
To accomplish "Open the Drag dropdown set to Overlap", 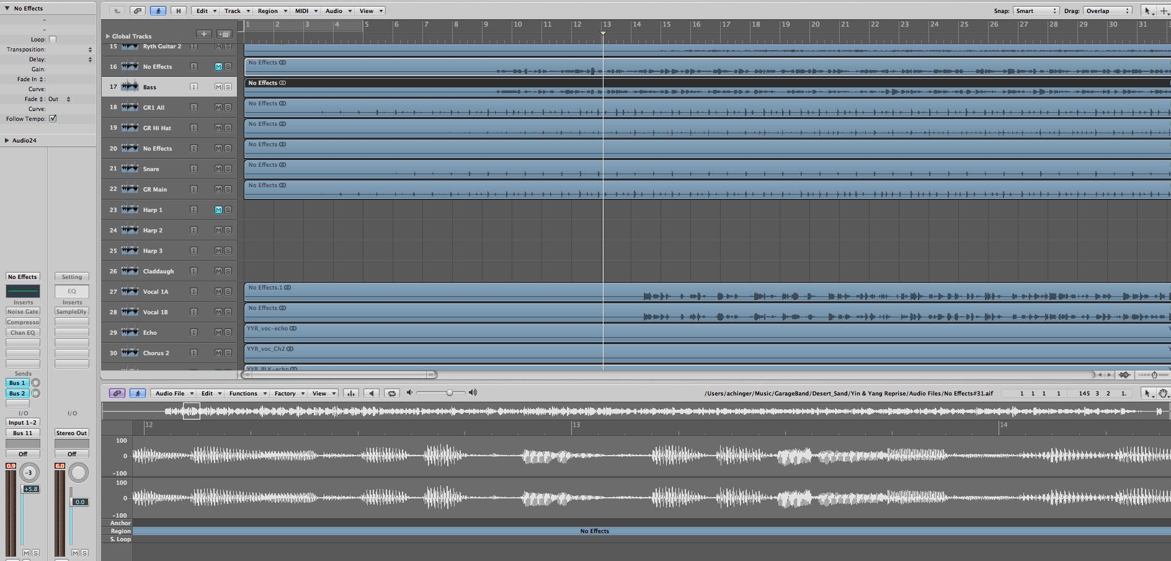I will point(1108,11).
